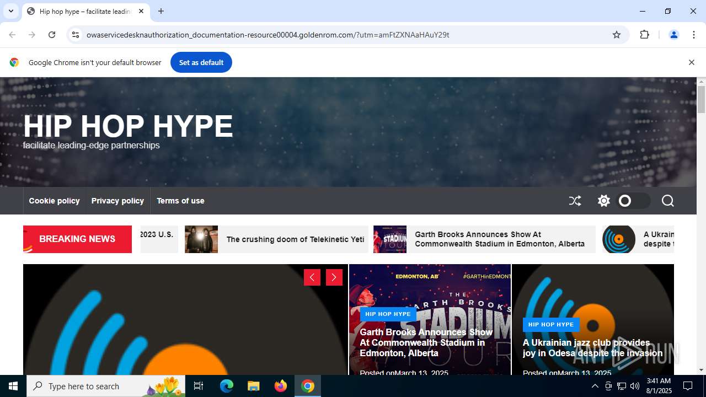Open 'The crushing doom of Telekinetic Yeti' headline
This screenshot has height=397, width=706.
coord(295,239)
